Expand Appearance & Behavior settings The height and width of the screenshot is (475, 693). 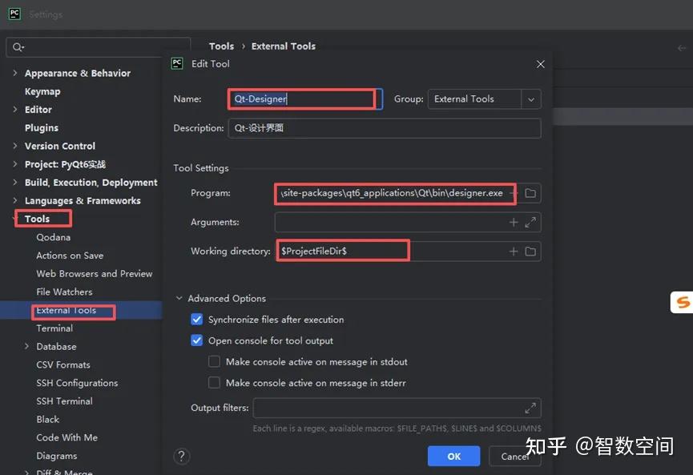pos(15,73)
